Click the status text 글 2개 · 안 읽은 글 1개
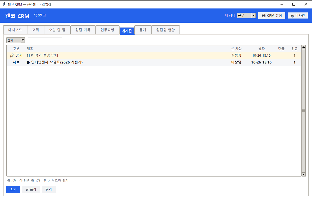312x199 pixels. pyautogui.click(x=24, y=181)
